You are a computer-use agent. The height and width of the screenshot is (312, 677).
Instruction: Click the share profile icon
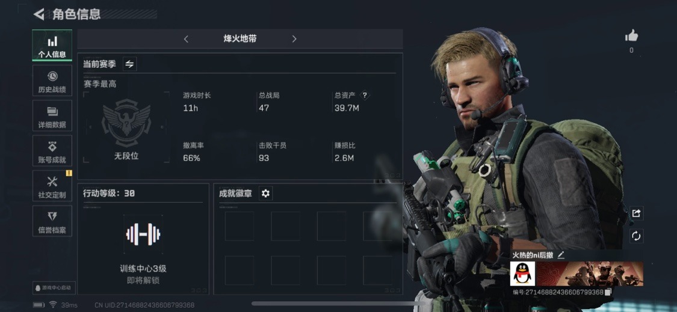636,213
